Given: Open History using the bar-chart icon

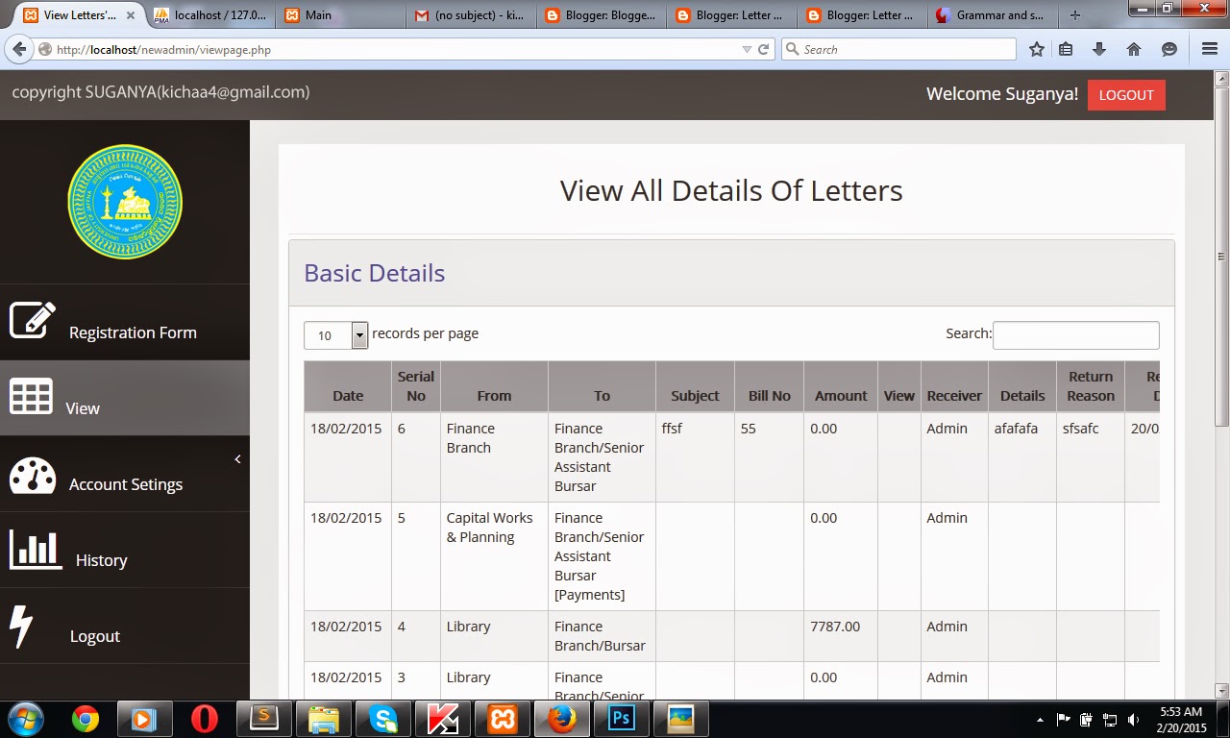Looking at the screenshot, I should (x=35, y=550).
